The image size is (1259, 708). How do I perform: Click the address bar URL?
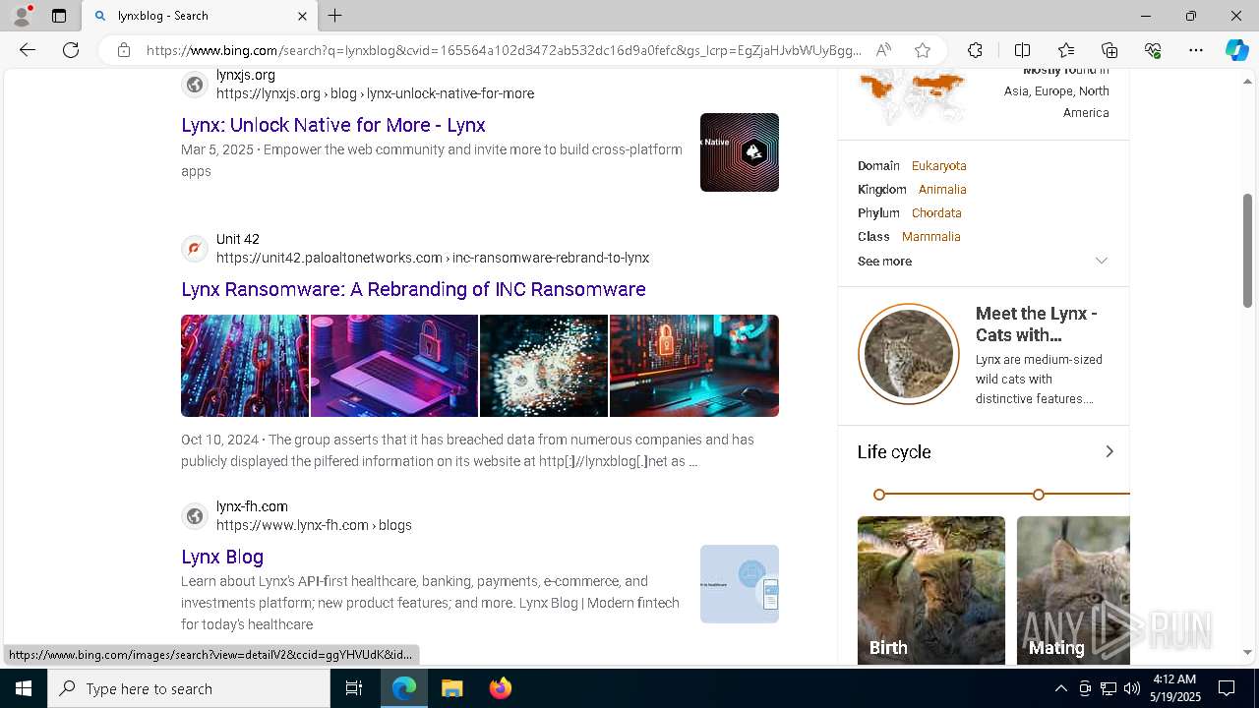coord(504,50)
